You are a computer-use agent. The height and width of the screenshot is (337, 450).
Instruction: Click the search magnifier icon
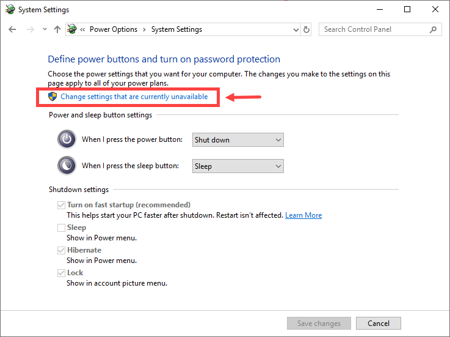coord(433,29)
